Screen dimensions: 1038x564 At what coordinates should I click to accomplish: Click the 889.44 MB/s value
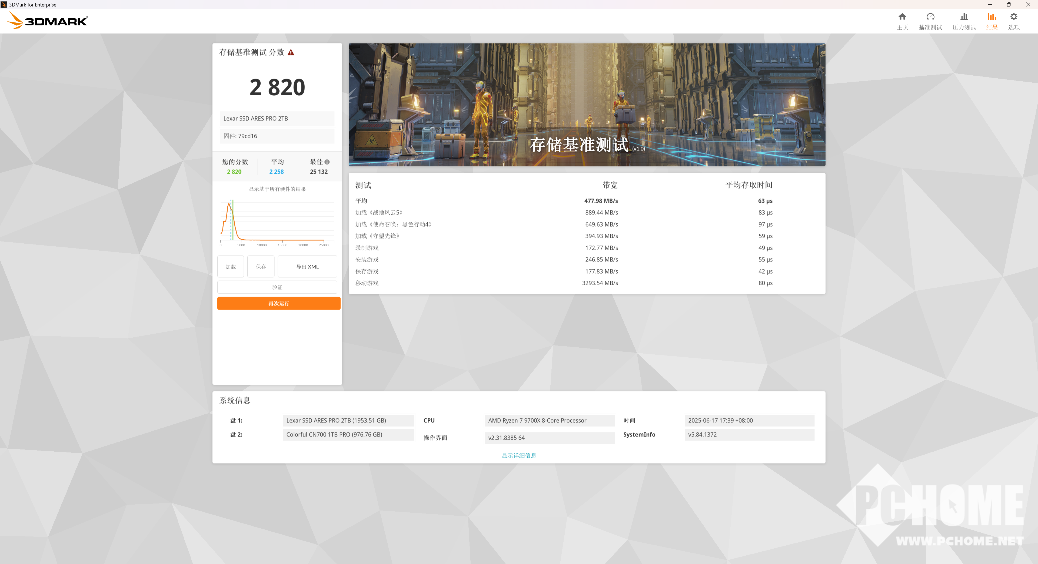click(601, 212)
